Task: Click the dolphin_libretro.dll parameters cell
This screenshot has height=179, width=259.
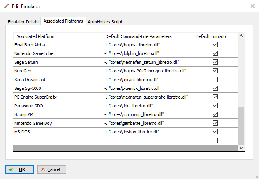Action: (x=148, y=53)
